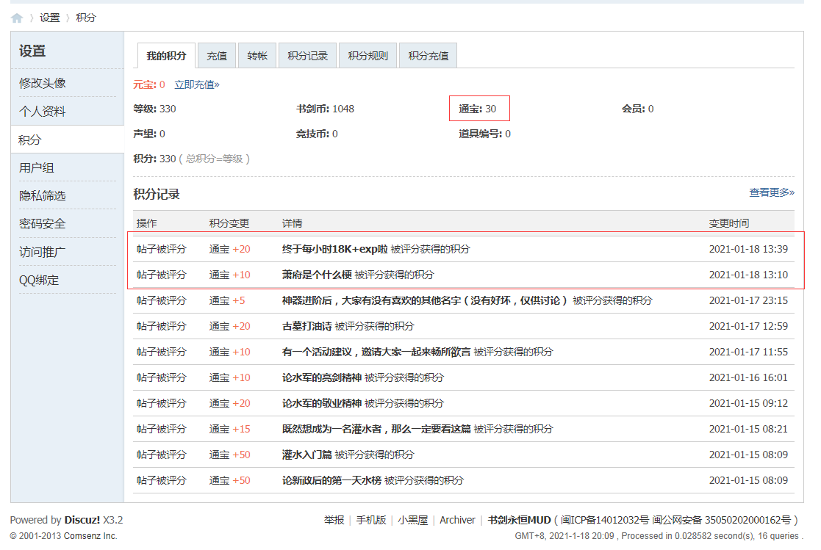Image resolution: width=821 pixels, height=550 pixels.
Task: Click the 通宝 +15 points change
Action: 230,429
